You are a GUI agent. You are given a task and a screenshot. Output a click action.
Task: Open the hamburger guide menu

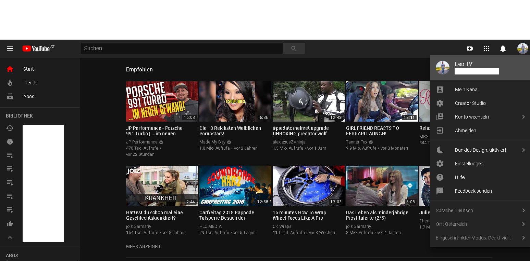click(x=10, y=49)
